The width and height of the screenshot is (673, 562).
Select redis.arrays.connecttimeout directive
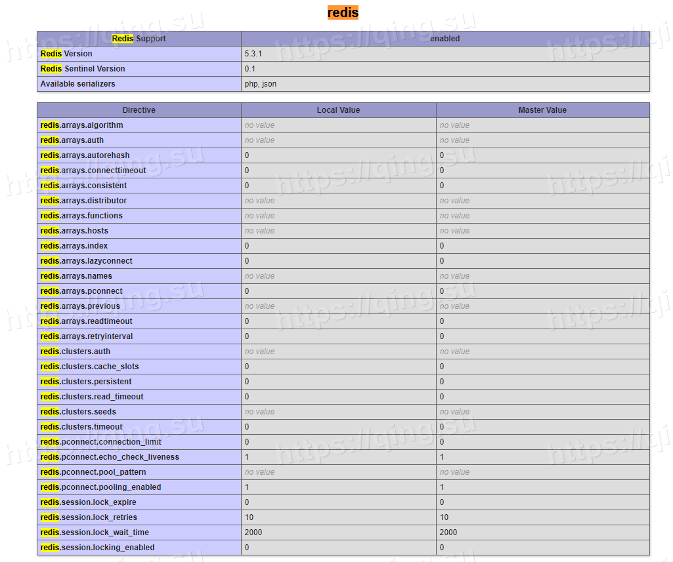click(x=93, y=171)
